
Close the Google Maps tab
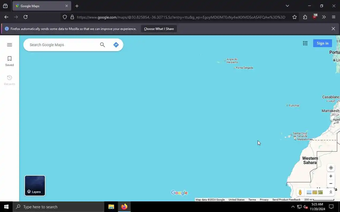(67, 6)
